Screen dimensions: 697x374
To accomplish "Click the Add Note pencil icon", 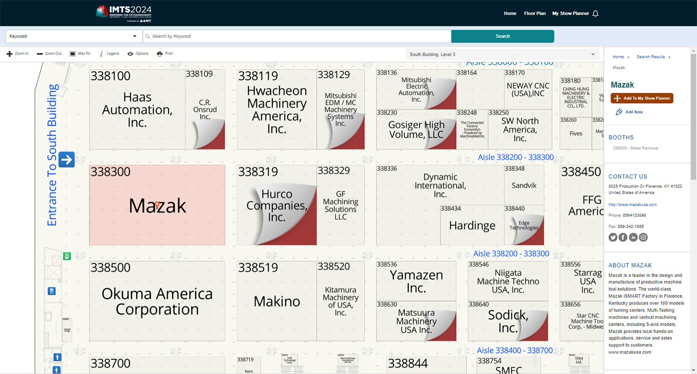I will (619, 112).
